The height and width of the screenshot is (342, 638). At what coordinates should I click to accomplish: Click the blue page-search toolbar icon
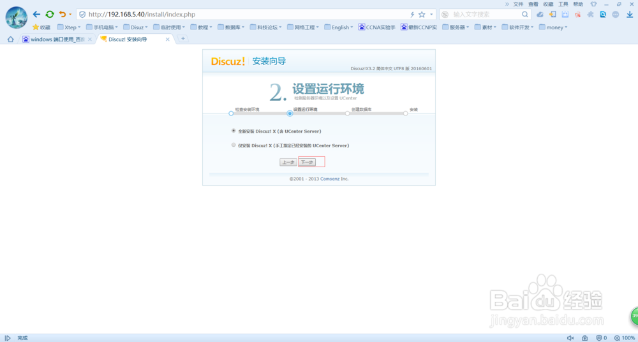click(x=603, y=14)
